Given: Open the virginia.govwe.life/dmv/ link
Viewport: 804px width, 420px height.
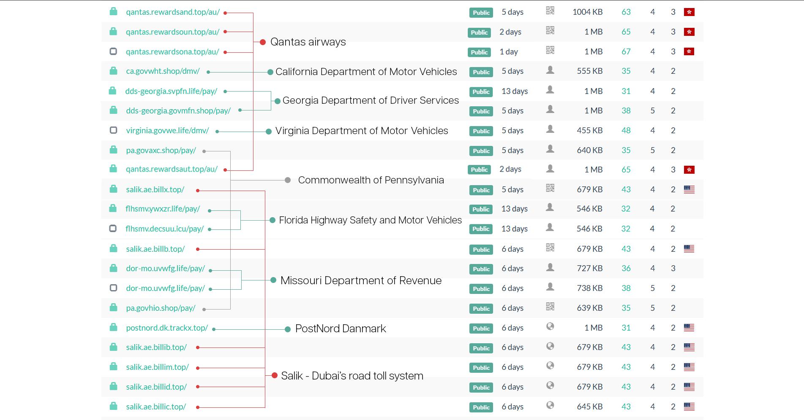Looking at the screenshot, I should click(167, 130).
